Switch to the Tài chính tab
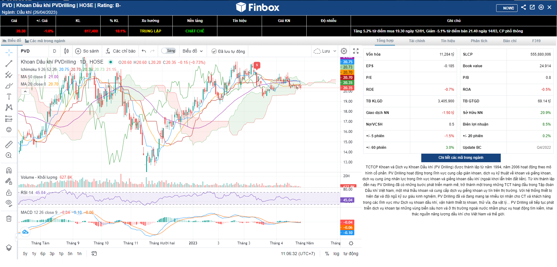 tap(417, 41)
